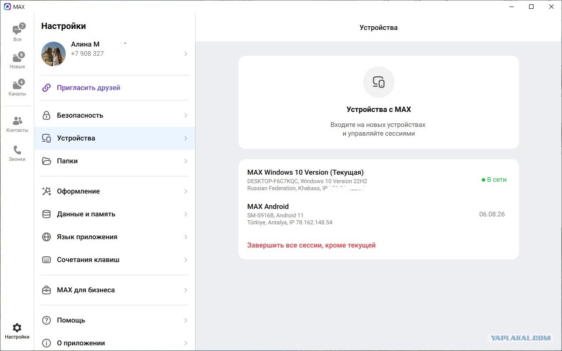Click the Устройства с MAX heading
The height and width of the screenshot is (351, 562).
click(x=379, y=110)
